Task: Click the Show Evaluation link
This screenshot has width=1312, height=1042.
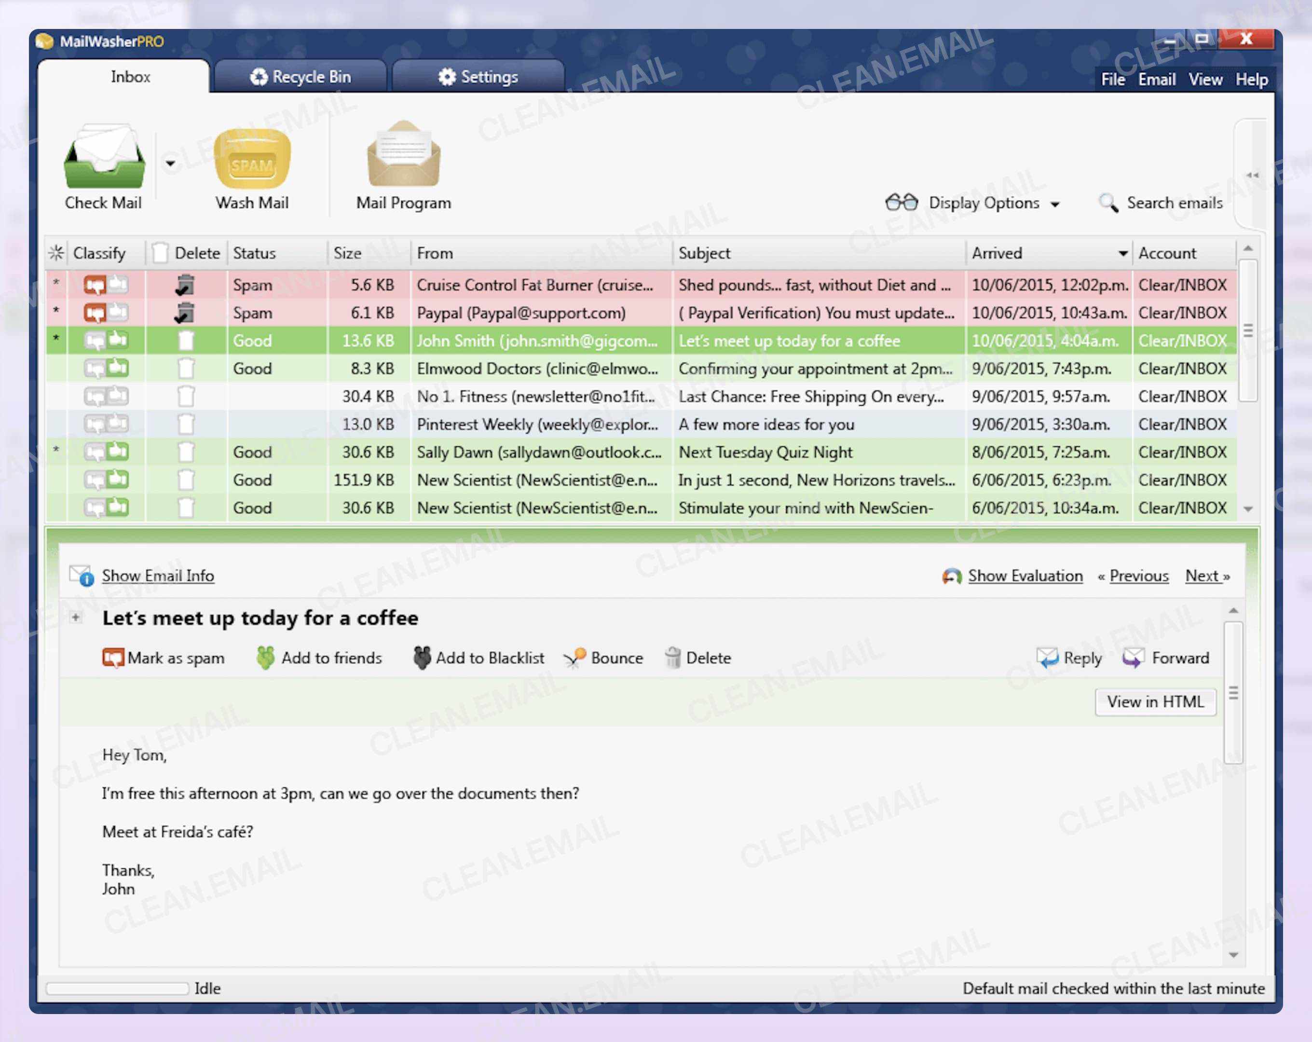Action: [1025, 575]
